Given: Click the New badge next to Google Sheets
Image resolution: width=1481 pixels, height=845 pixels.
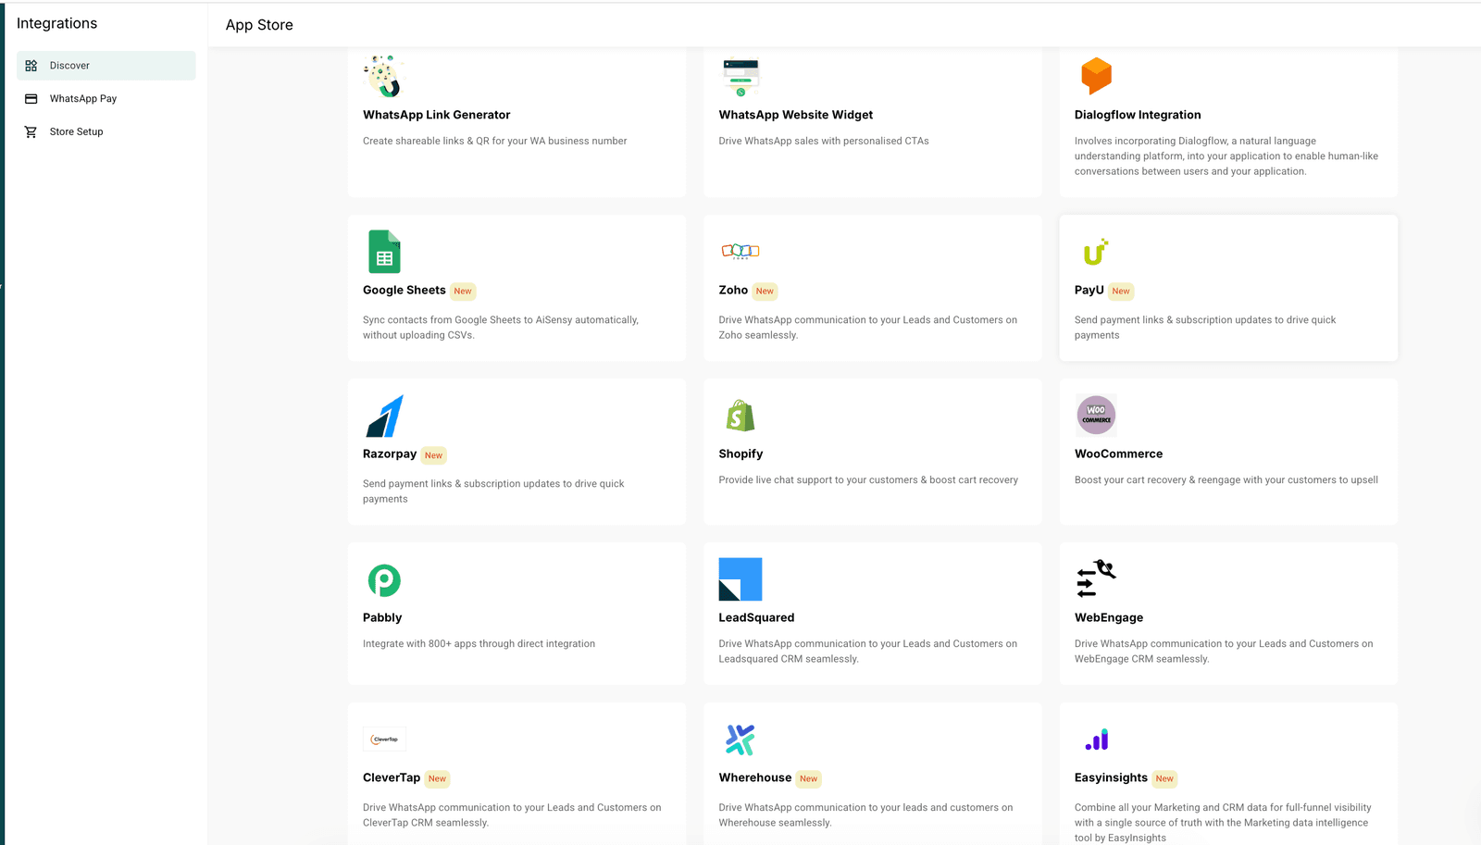Looking at the screenshot, I should 463,292.
